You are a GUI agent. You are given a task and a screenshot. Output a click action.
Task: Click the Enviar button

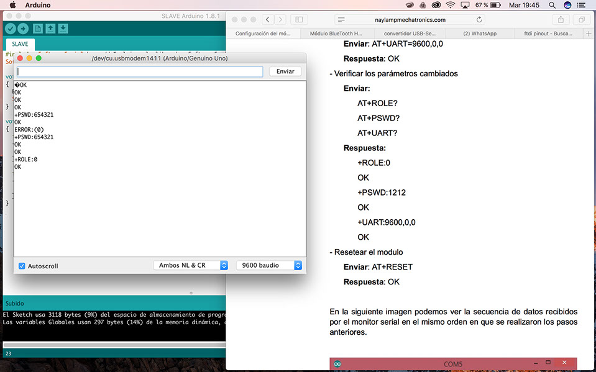285,71
